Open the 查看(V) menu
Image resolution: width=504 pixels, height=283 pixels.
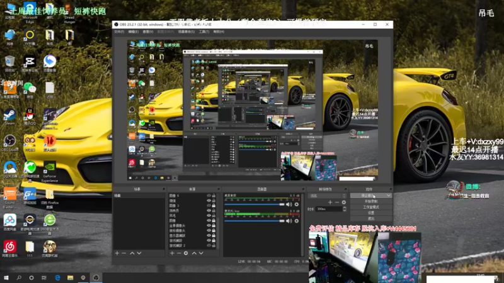[x=148, y=32]
